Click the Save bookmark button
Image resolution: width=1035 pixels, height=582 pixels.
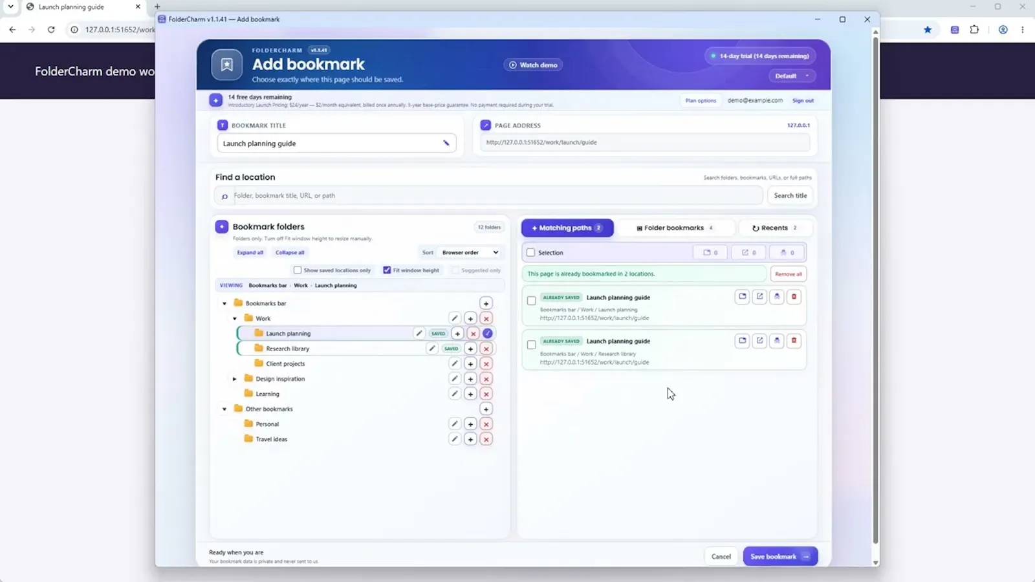[x=780, y=556]
